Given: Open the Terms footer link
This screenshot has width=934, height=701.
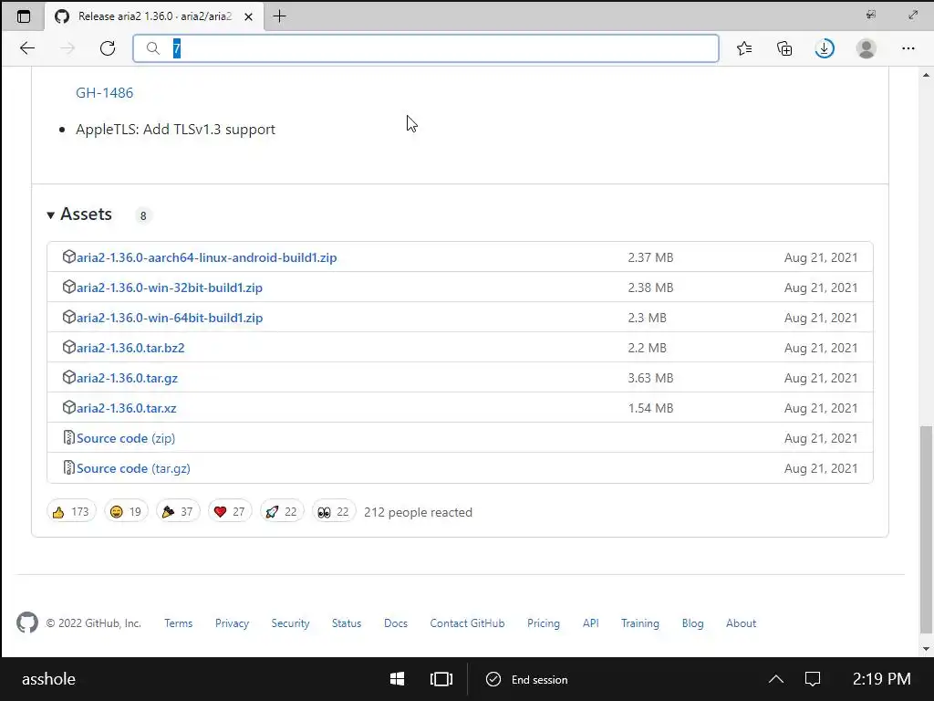Looking at the screenshot, I should click(178, 623).
